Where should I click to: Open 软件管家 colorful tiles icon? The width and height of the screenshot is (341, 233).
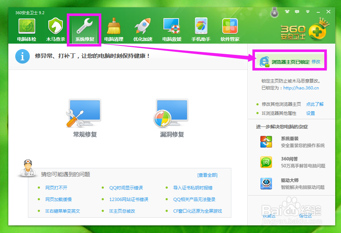coord(230,26)
